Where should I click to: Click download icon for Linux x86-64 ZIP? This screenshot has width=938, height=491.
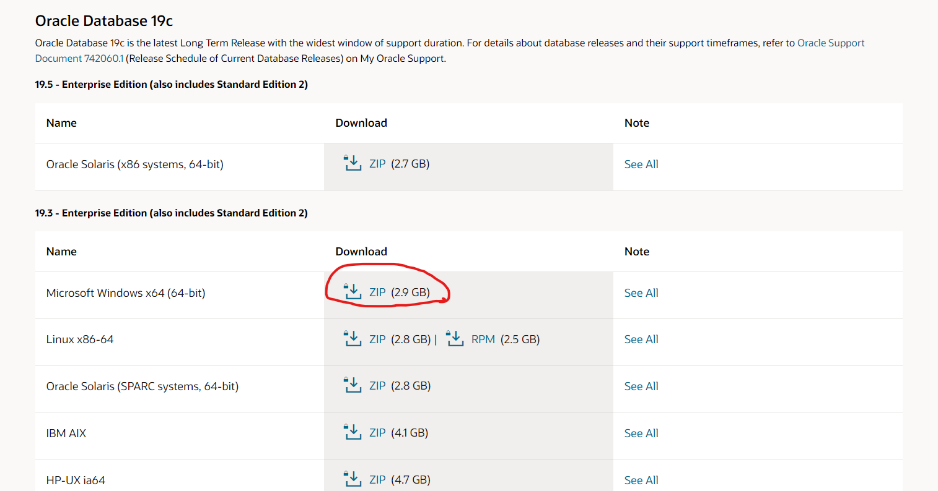pos(353,339)
